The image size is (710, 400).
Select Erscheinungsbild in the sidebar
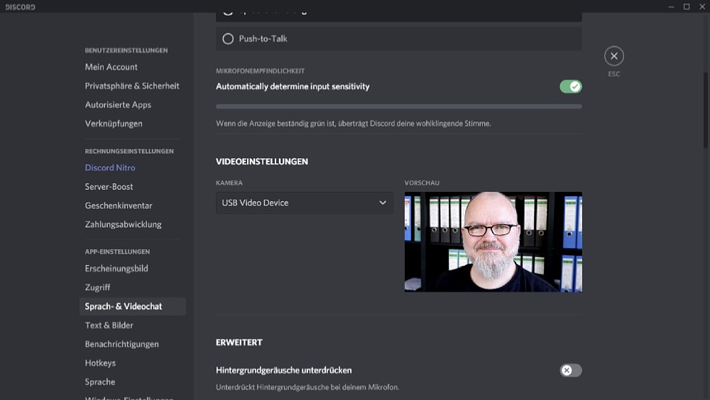116,269
